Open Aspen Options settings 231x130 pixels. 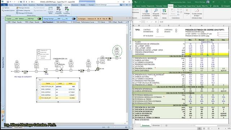tap(6, 8)
